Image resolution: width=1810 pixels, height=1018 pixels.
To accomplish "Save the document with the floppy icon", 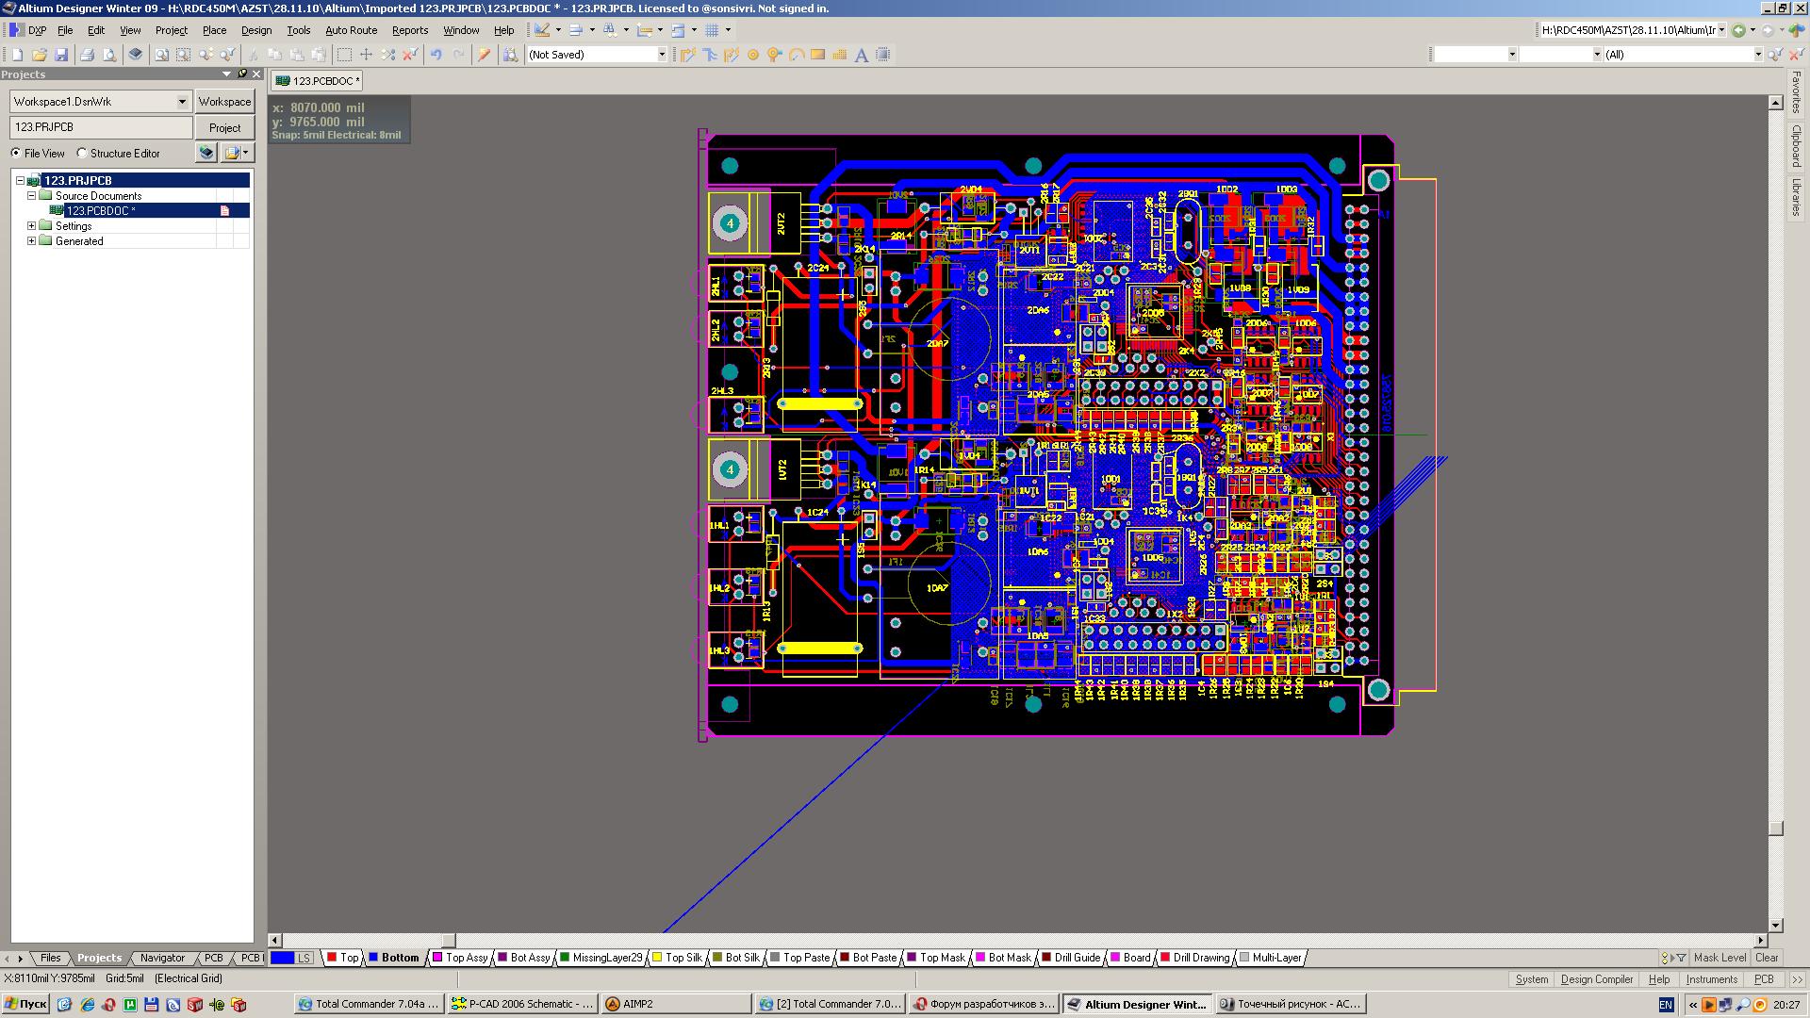I will 61,55.
